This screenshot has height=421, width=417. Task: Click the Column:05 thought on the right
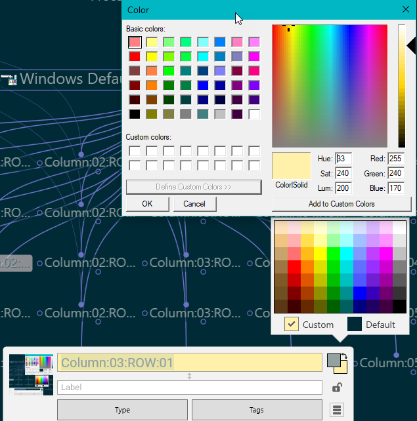(x=388, y=363)
